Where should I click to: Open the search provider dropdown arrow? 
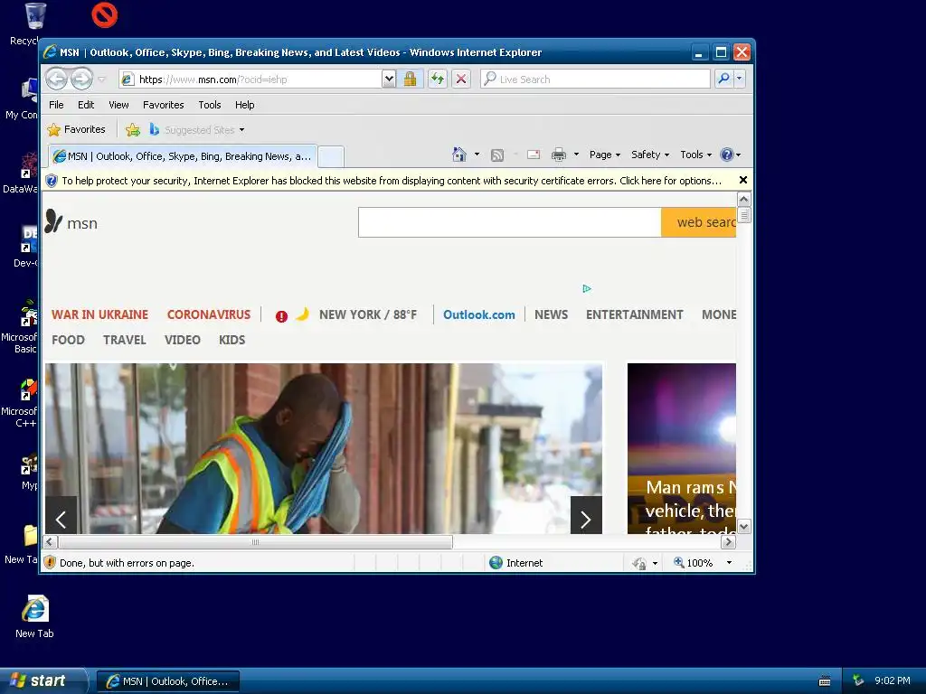pos(739,79)
